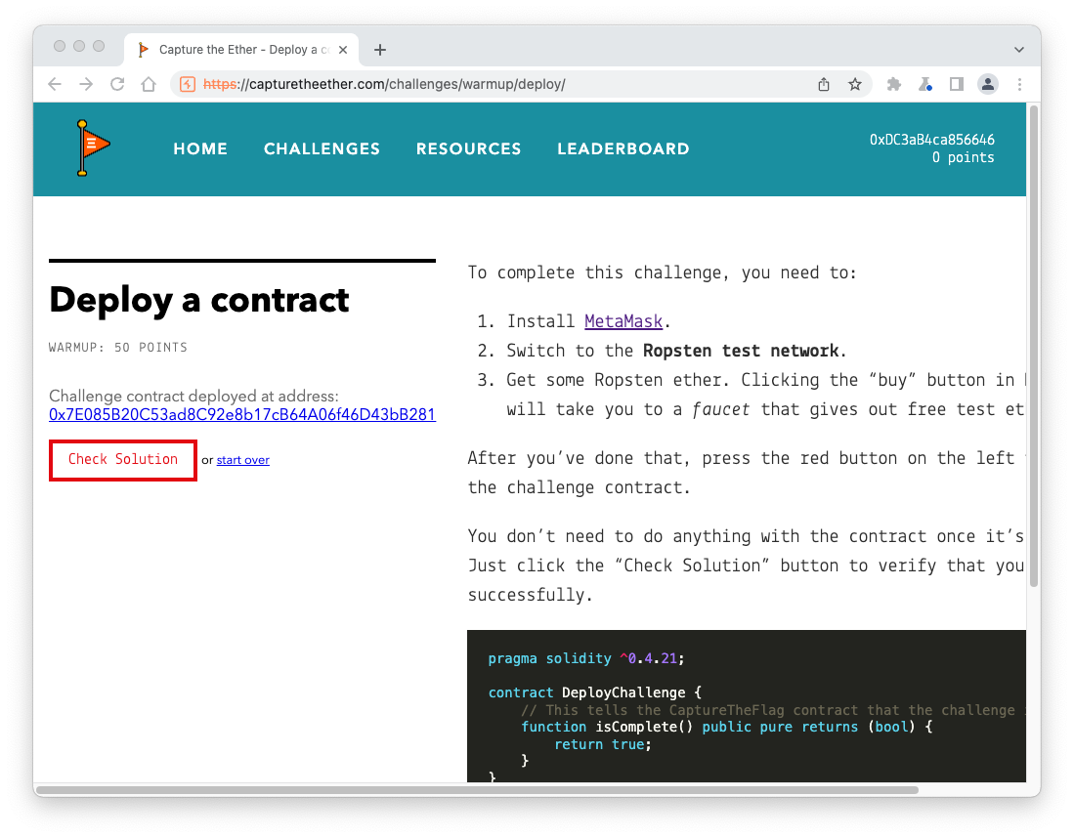
Task: Navigate to HOME in site menu
Action: pyautogui.click(x=200, y=148)
